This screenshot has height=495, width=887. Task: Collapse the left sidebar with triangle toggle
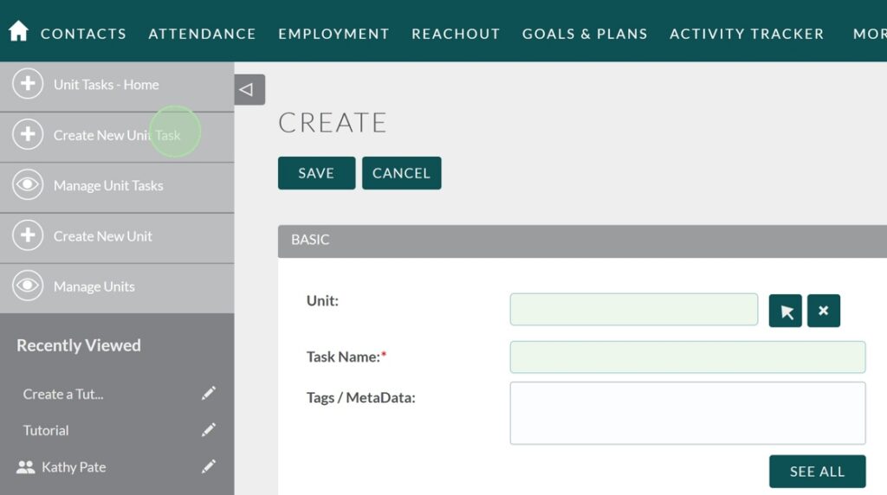(x=249, y=89)
